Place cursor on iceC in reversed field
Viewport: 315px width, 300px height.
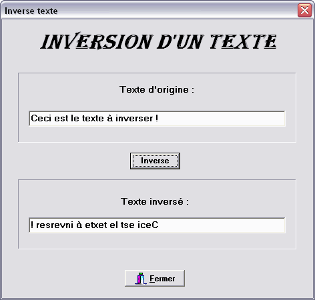tap(148, 225)
